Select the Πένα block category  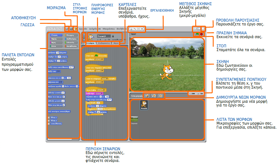tap(56, 46)
